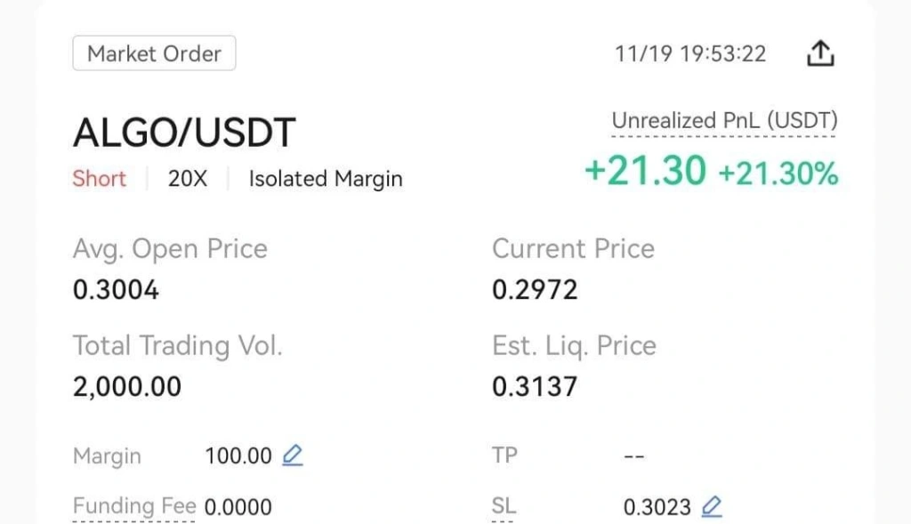
Task: Click the +21.30% percentage value
Action: coord(778,173)
